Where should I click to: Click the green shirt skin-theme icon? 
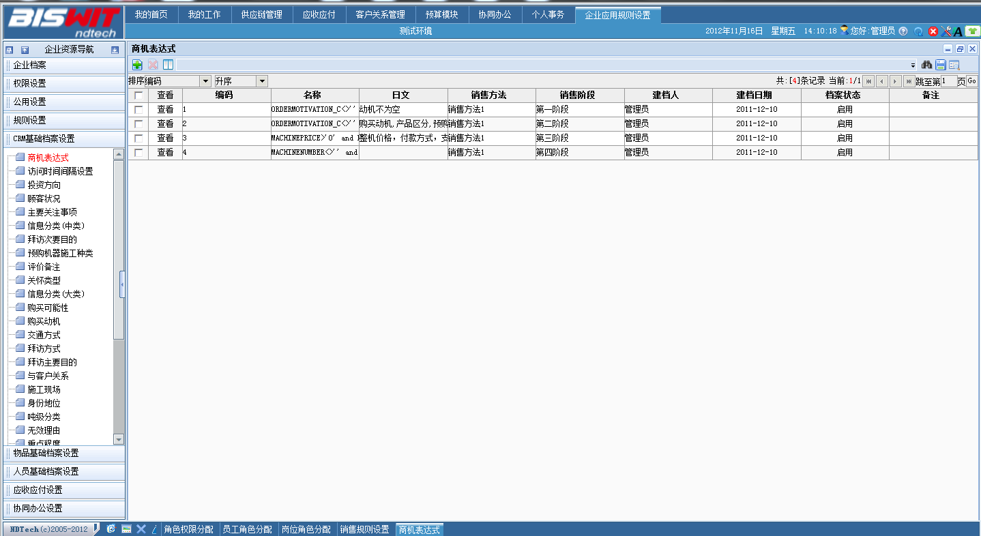(x=972, y=31)
